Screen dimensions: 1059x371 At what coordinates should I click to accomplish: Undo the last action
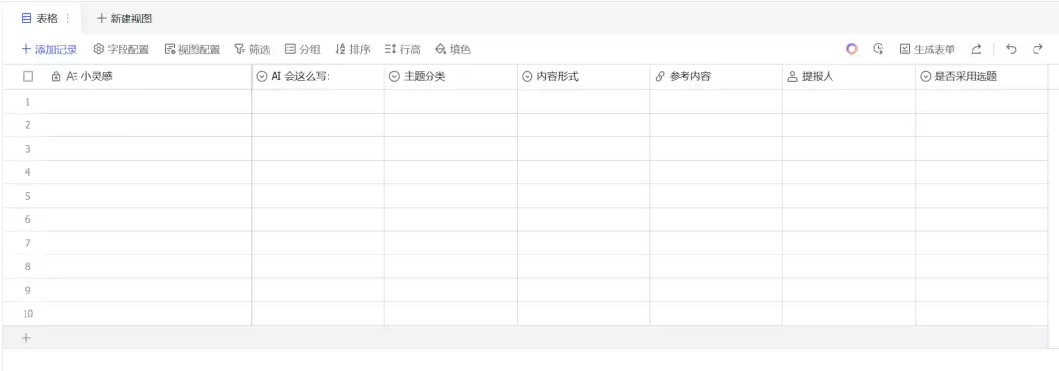tap(1011, 49)
